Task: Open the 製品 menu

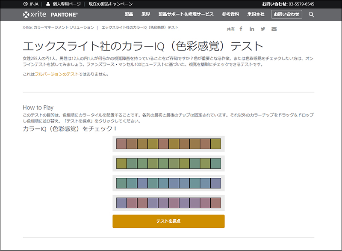Action: pyautogui.click(x=129, y=14)
